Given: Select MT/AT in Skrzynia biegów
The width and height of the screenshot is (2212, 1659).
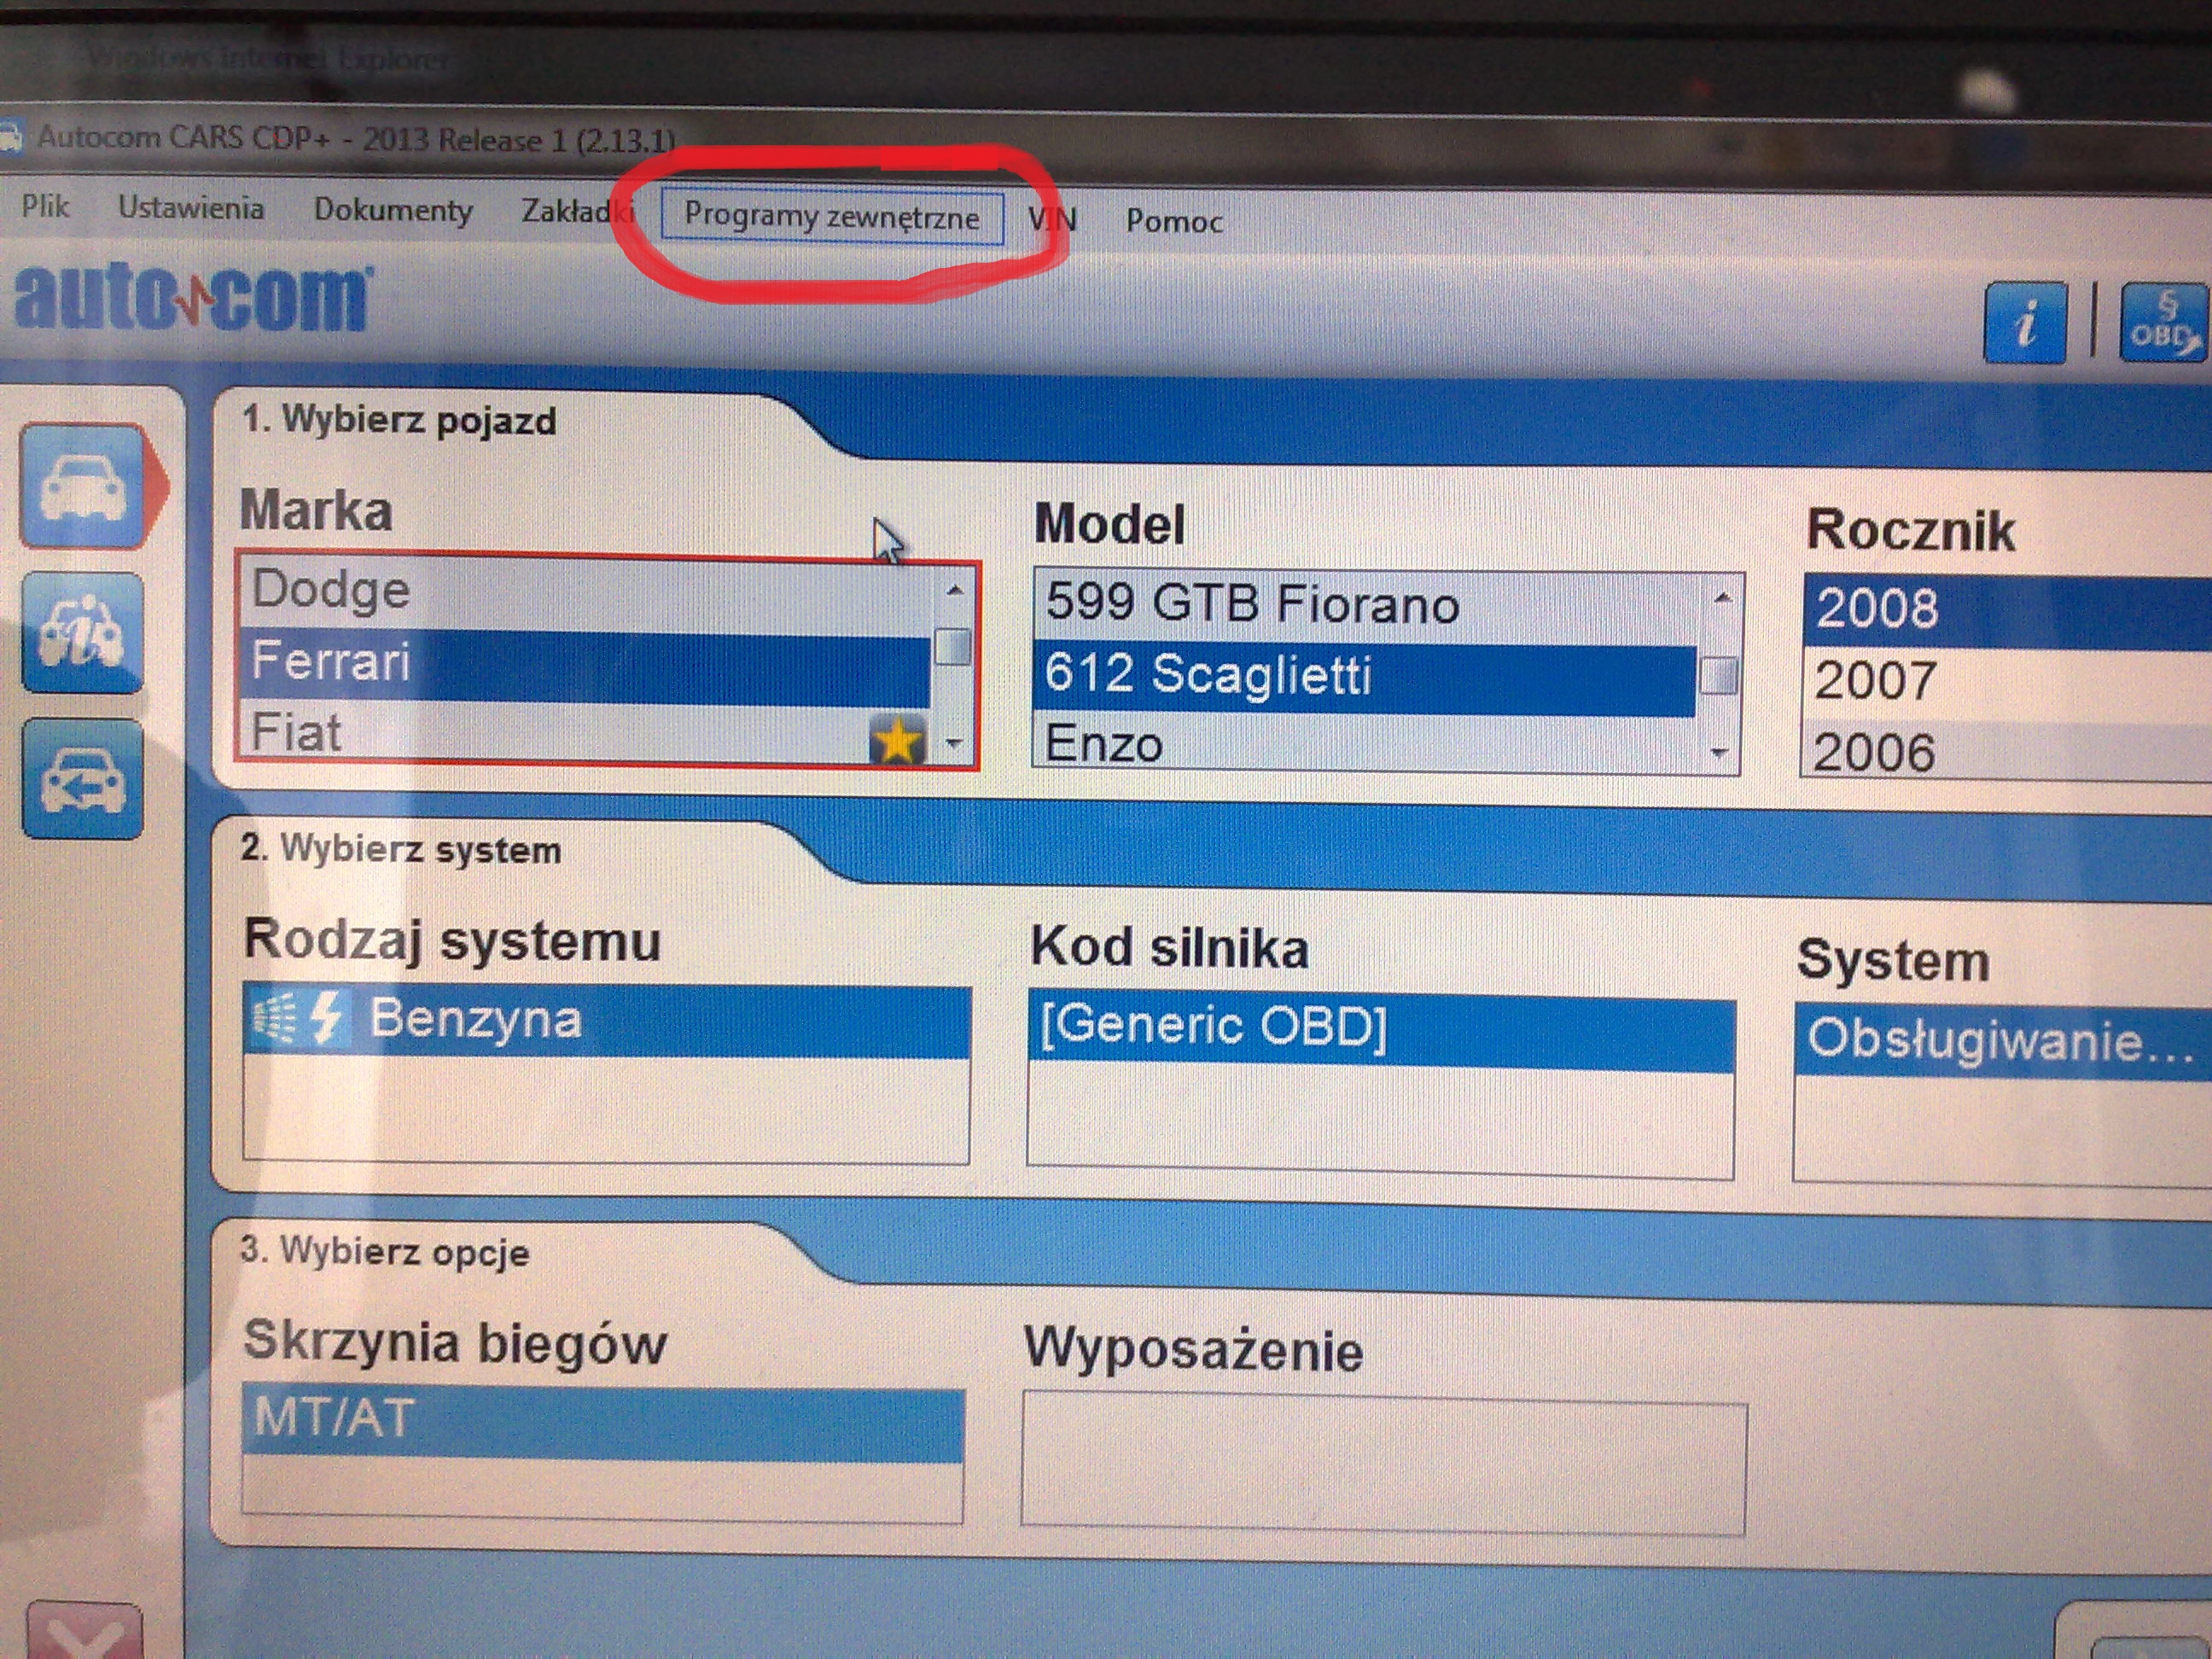Looking at the screenshot, I should 603,1424.
